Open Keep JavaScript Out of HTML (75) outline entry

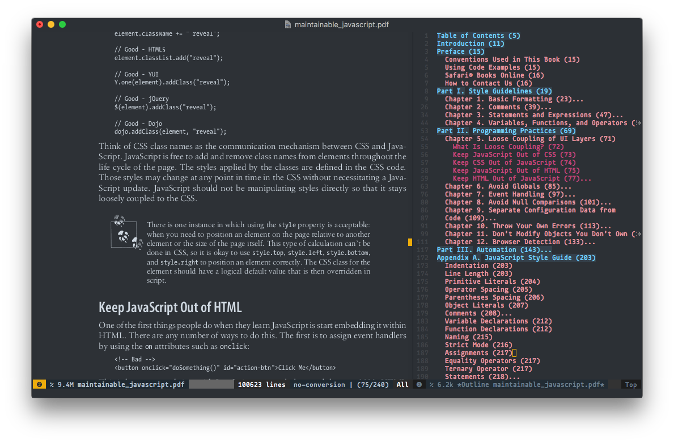(516, 171)
